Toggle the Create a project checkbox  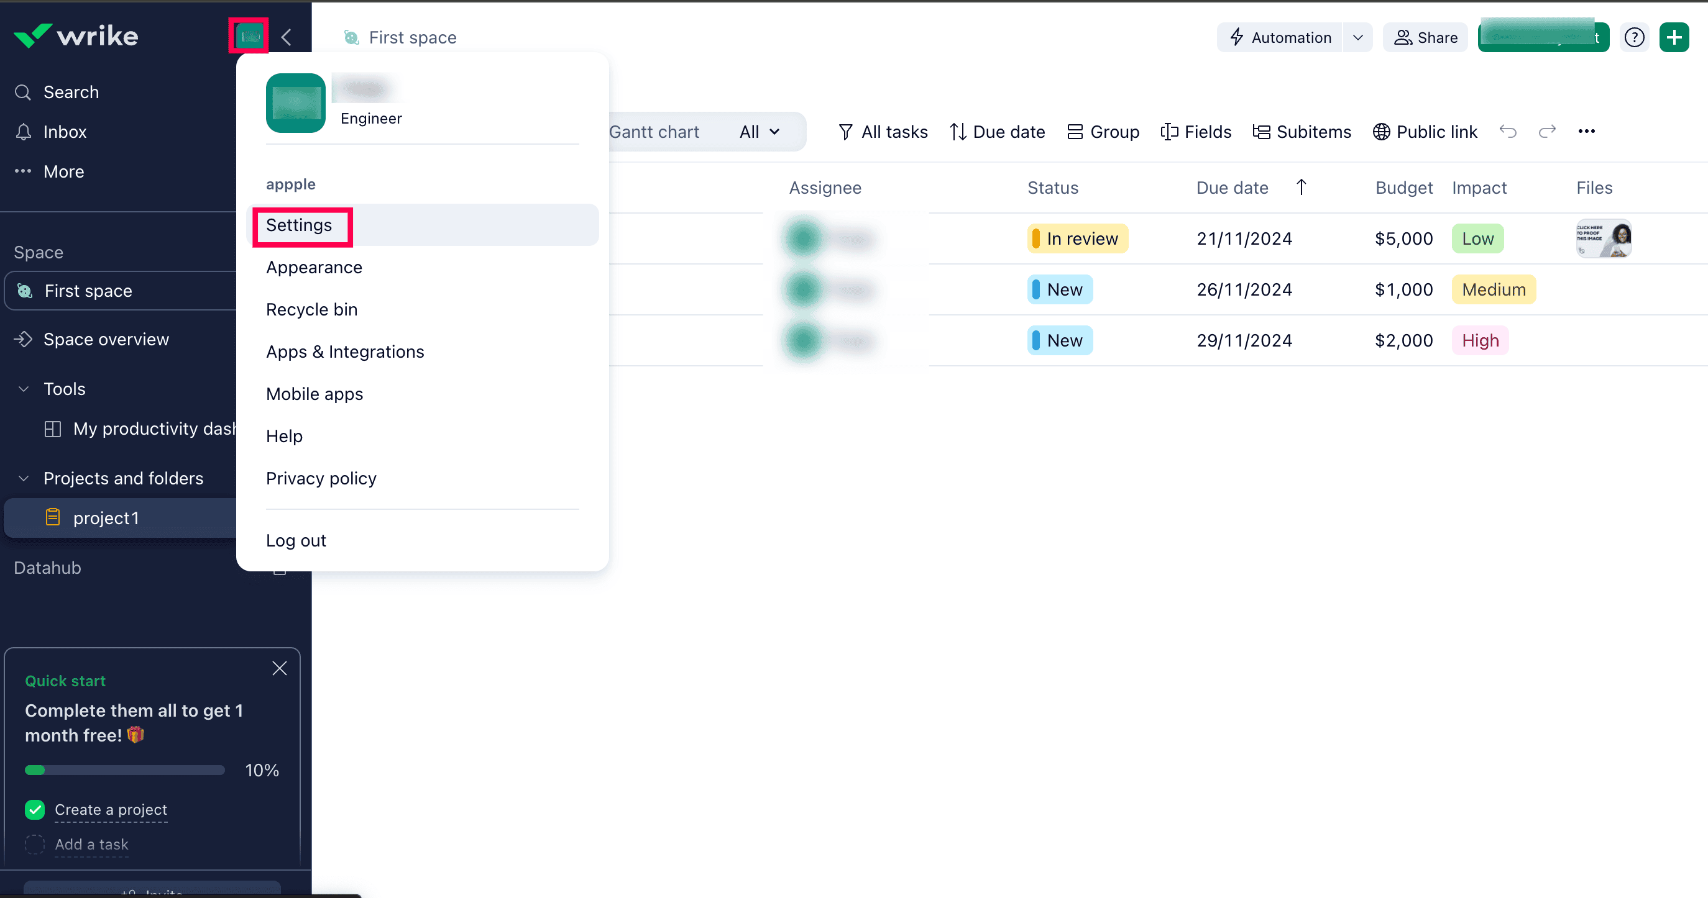click(x=35, y=809)
